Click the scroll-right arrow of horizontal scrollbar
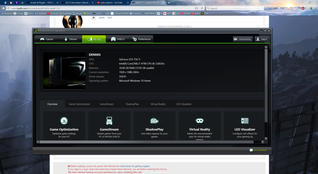Screen dimensions: 318x174 click(263, 142)
